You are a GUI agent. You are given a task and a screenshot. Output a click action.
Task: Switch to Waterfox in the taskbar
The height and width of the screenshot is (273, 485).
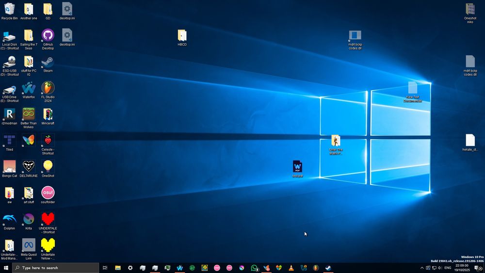(180, 268)
